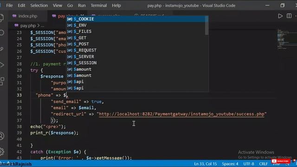The width and height of the screenshot is (297, 167).
Task: Click the autocomplete list scrollbar
Action: point(207,26)
